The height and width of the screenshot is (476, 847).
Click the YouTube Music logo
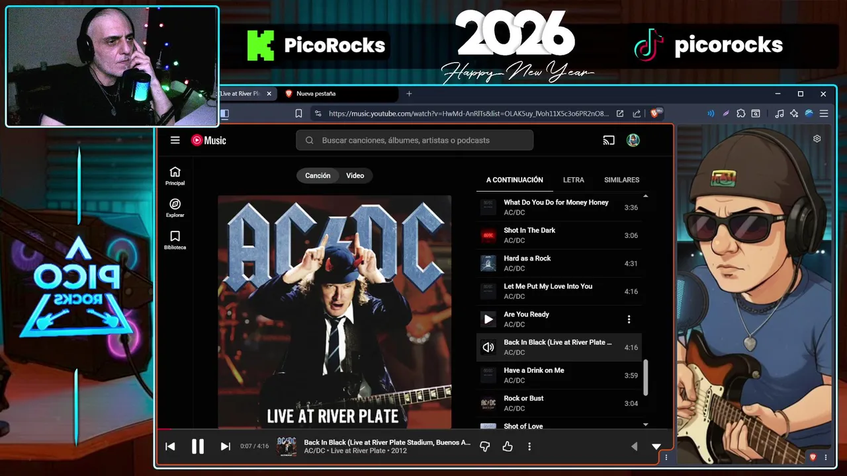(x=208, y=140)
